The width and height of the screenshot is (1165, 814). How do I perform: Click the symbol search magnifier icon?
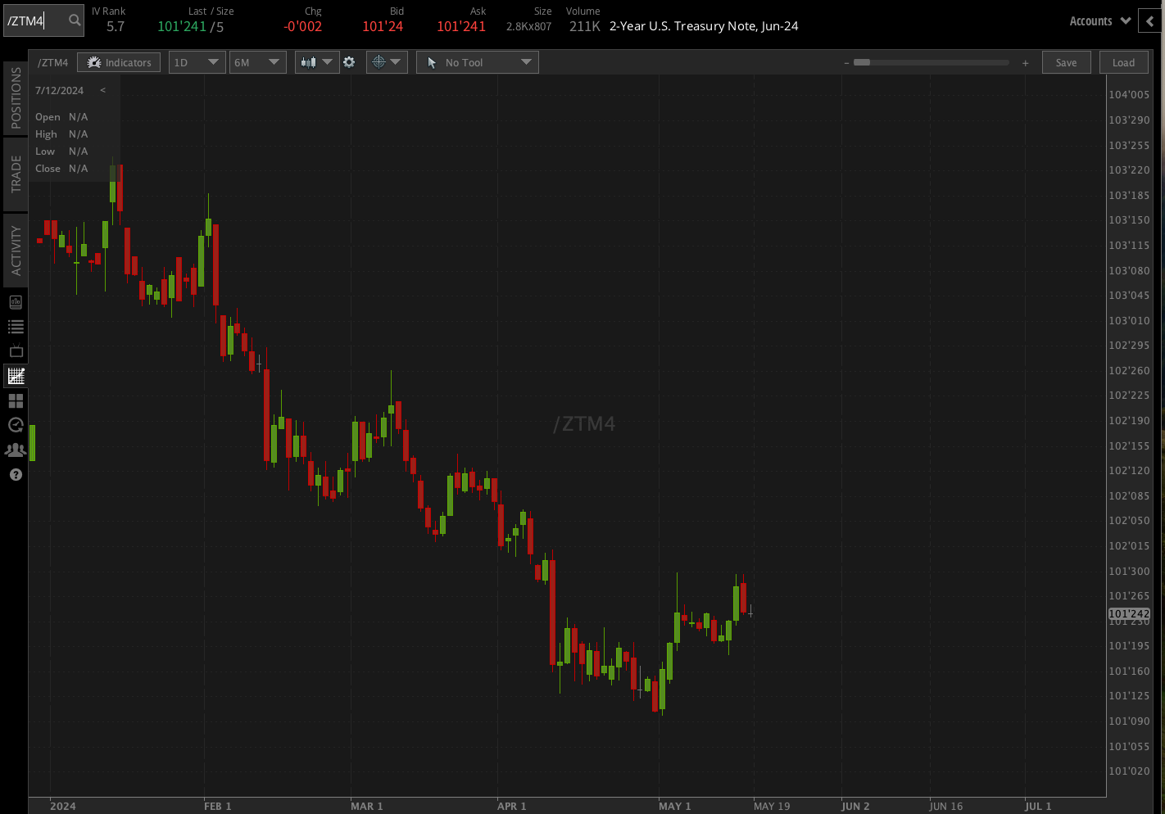click(75, 20)
